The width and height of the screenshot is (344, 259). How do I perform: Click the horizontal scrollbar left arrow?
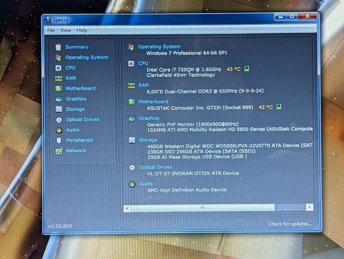(x=127, y=208)
